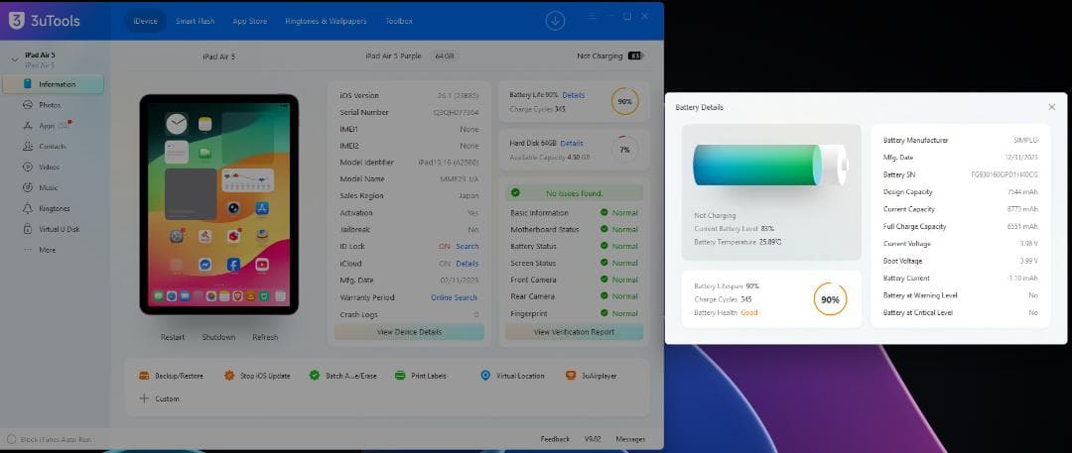
Task: Click the No issues found checkmark icon
Action: click(515, 193)
